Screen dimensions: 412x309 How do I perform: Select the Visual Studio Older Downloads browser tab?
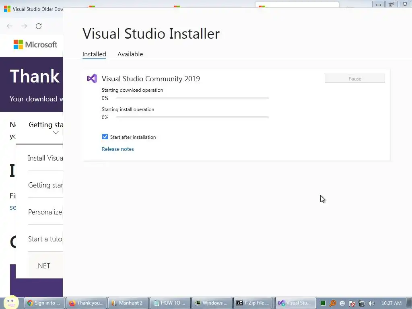pos(33,9)
